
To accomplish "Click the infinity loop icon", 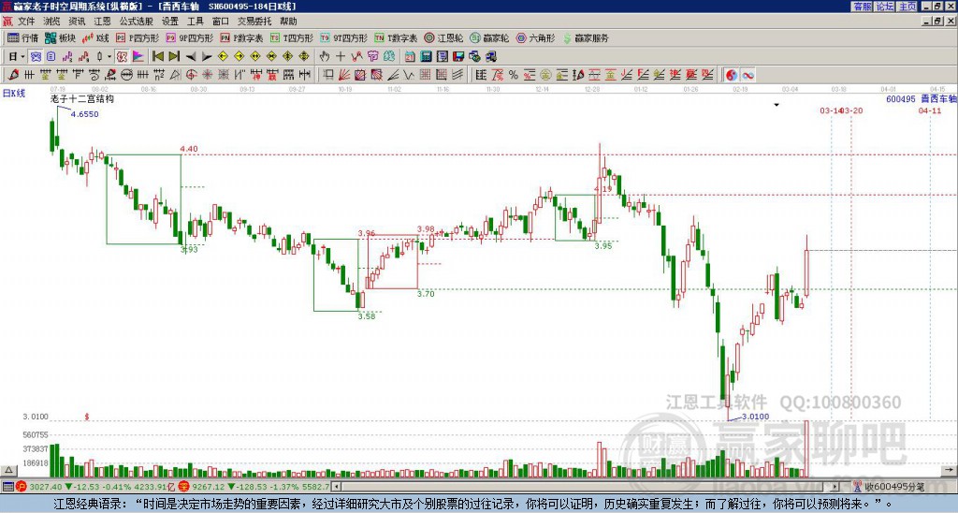I will (748, 75).
